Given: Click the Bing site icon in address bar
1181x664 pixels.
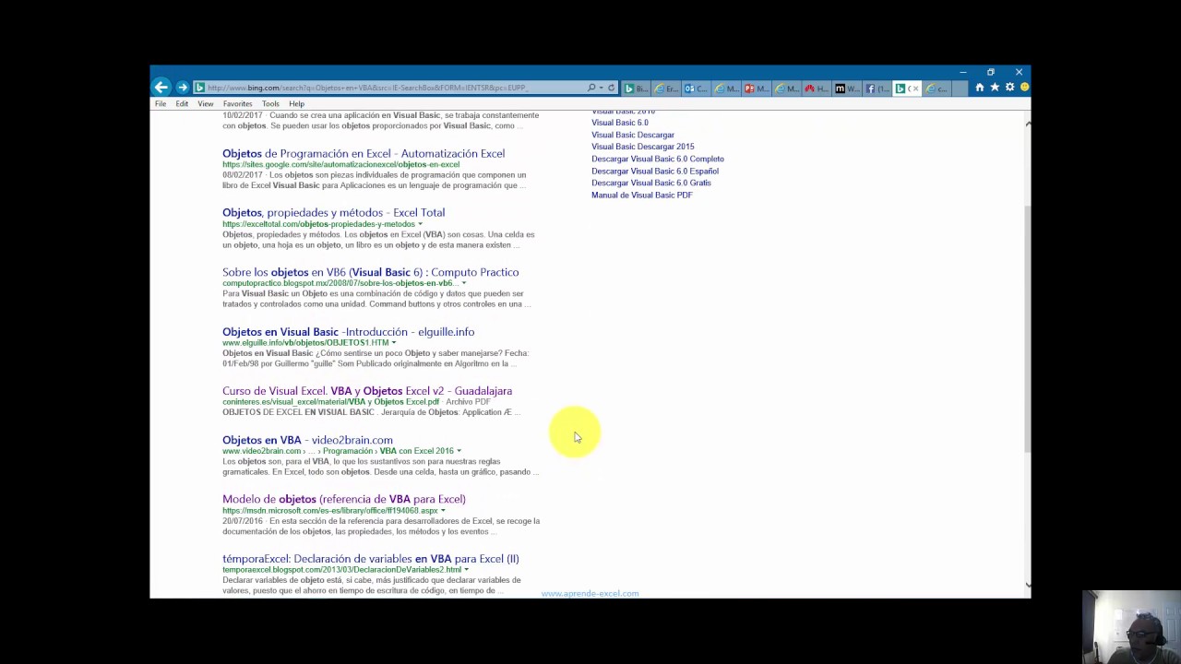Looking at the screenshot, I should tap(199, 88).
